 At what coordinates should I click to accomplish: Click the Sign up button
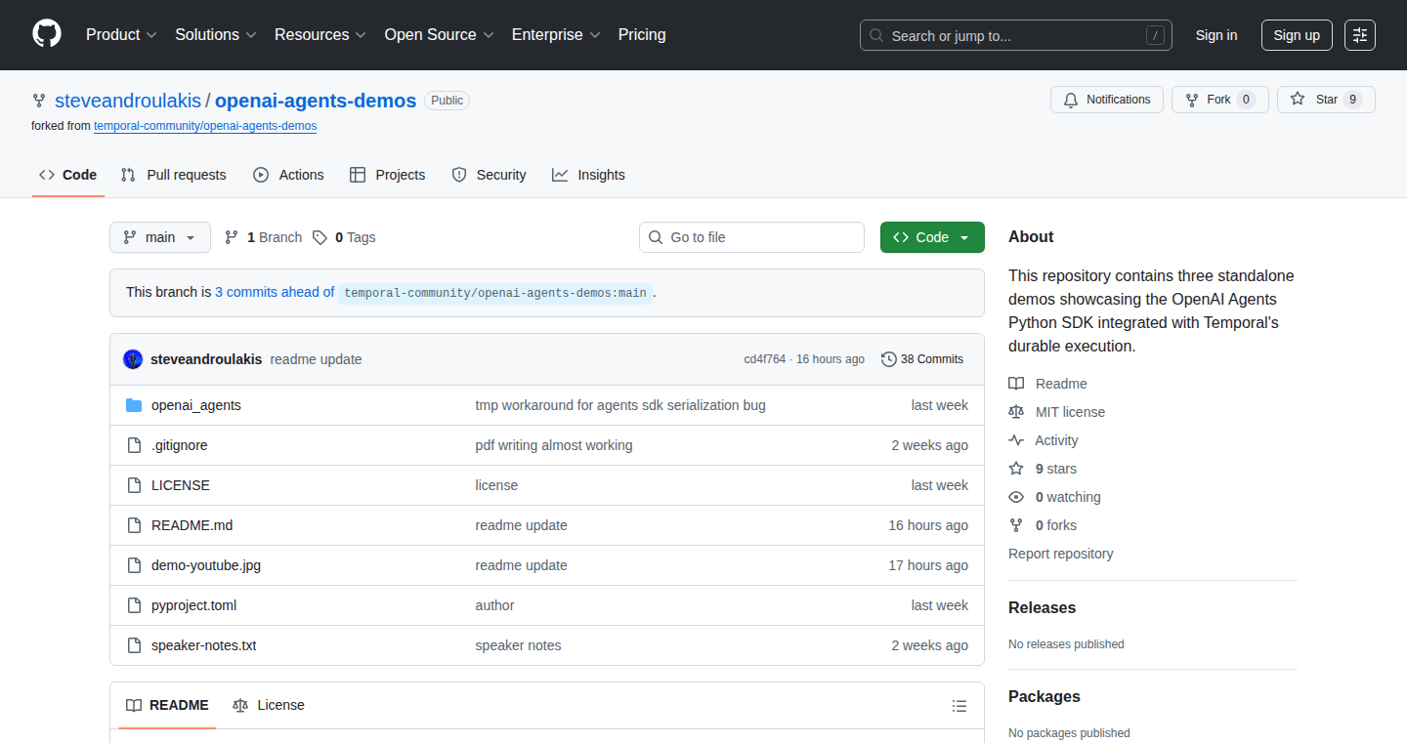1297,35
